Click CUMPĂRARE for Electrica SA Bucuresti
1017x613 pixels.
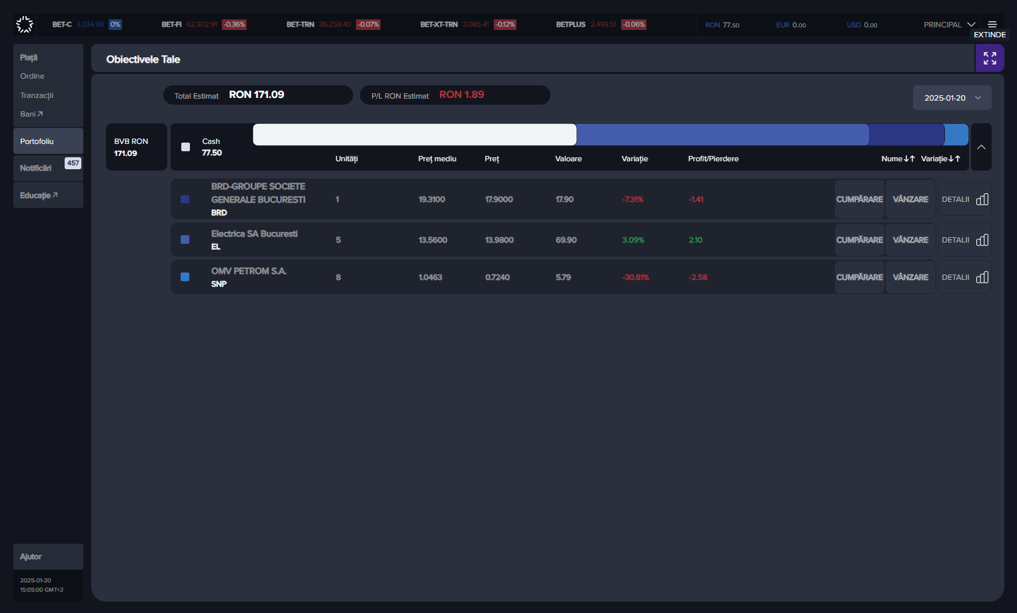(860, 240)
